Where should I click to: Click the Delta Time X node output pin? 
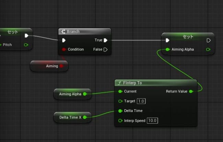[85, 117]
